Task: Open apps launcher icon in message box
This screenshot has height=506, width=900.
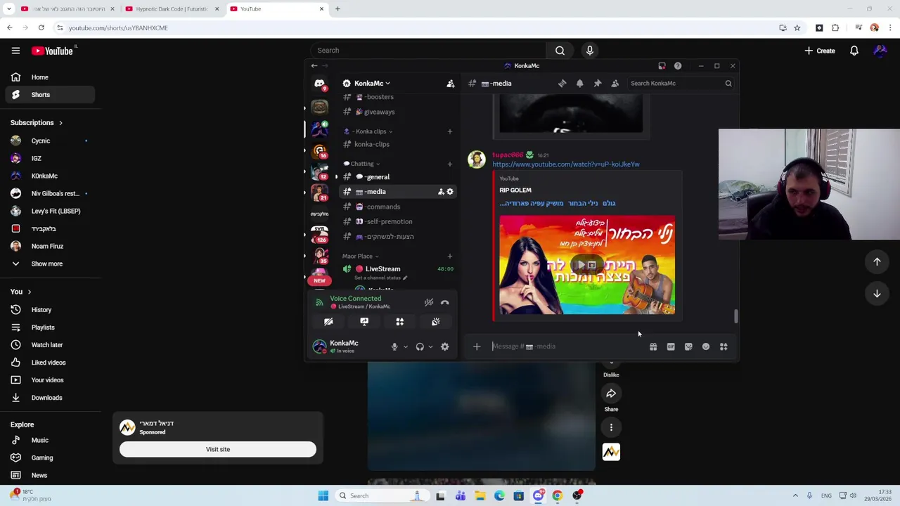Action: [724, 346]
